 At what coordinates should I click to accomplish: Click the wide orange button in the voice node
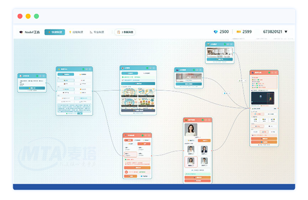137,168
